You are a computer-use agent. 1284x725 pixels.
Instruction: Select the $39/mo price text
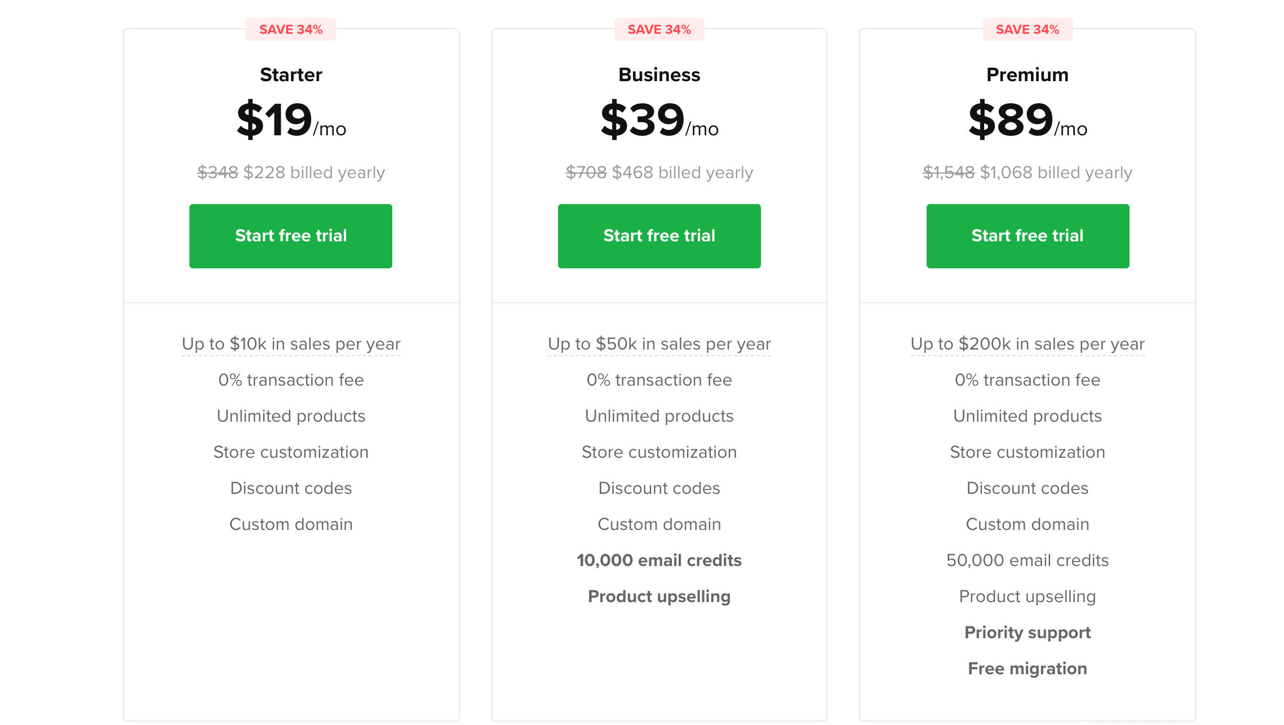pyautogui.click(x=659, y=120)
